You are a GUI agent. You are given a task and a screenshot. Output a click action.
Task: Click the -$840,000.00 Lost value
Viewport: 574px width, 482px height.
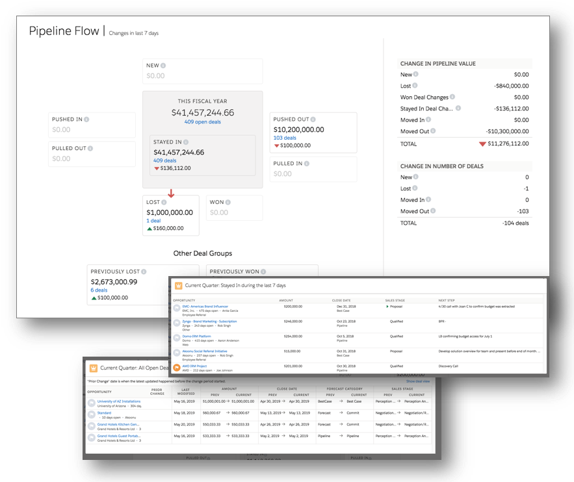pyautogui.click(x=512, y=86)
